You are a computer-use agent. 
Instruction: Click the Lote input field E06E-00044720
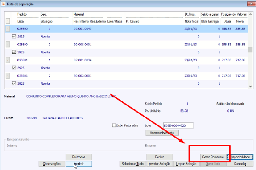pyautogui.click(x=178, y=125)
